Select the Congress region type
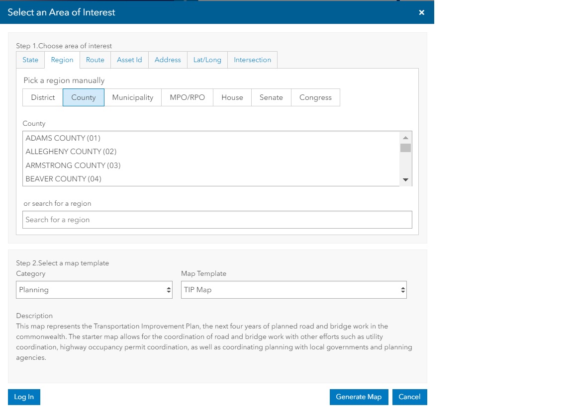 315,97
